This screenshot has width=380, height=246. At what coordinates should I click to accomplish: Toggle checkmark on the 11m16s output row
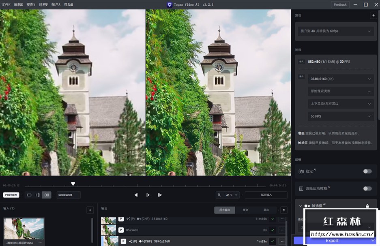(x=273, y=219)
